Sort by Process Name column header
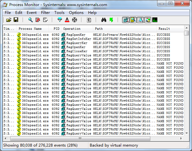 (33, 29)
